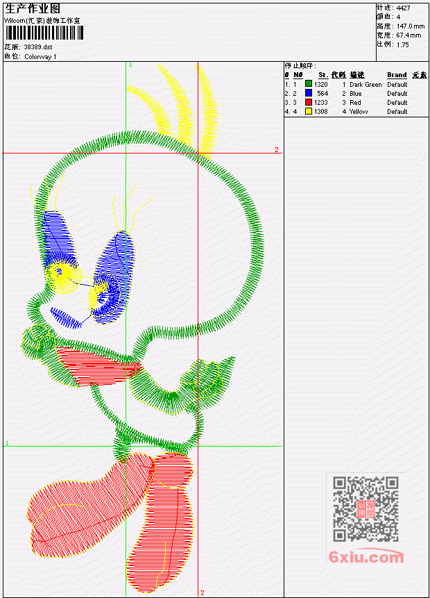
Task: Click 'Default' brand in Yellow row
Action: 397,112
